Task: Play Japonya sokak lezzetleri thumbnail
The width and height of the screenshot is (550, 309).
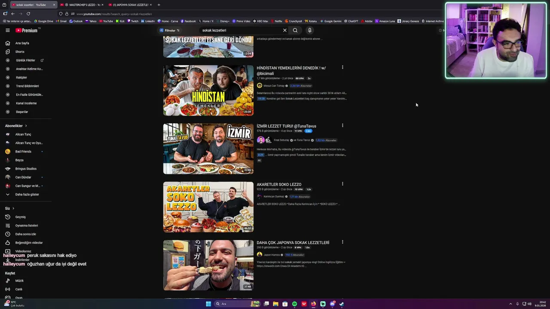Action: (208, 265)
